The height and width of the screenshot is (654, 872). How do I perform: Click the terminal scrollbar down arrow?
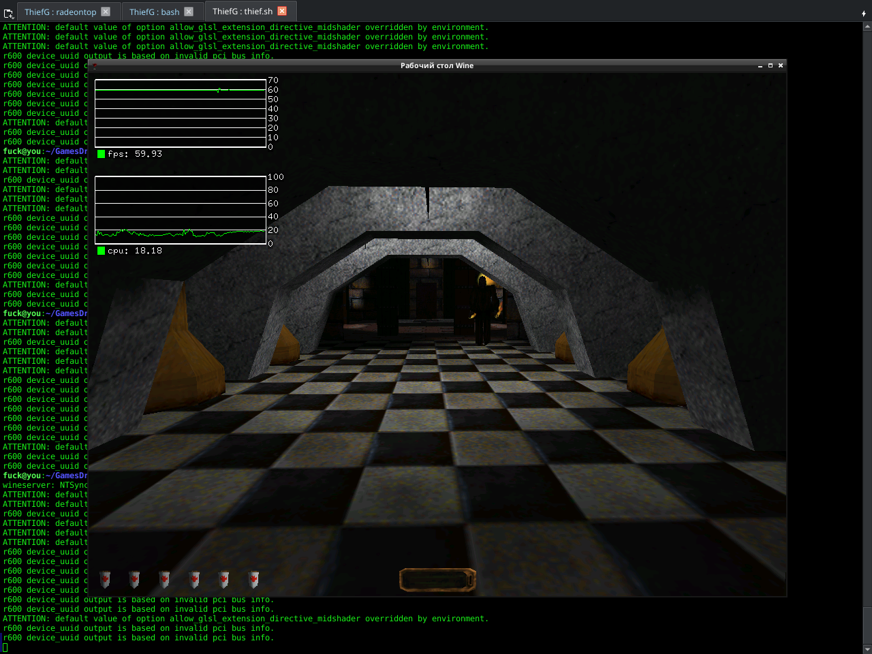click(867, 649)
